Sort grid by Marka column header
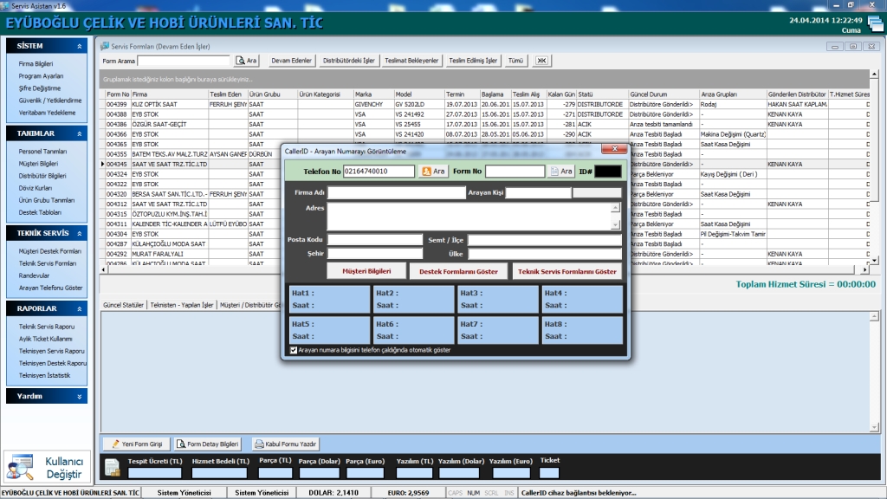 373,94
